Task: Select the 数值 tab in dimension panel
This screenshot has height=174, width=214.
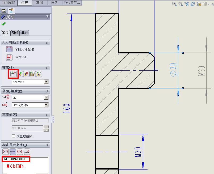Action: click(6, 33)
